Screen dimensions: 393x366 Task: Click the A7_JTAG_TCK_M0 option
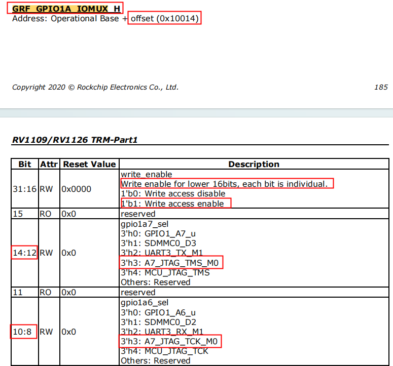[170, 342]
